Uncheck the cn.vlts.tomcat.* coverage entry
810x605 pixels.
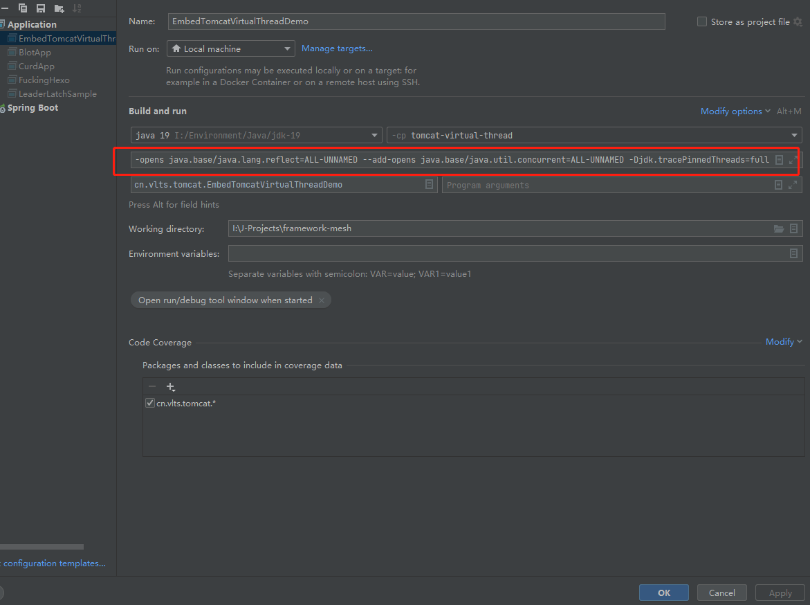[x=150, y=403]
